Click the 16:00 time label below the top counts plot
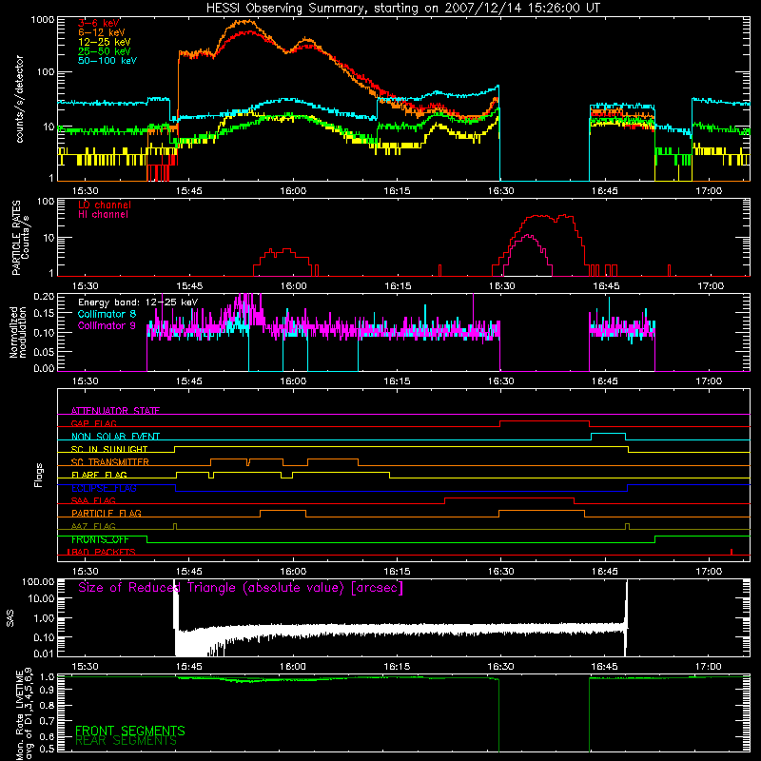The image size is (761, 761). [293, 191]
